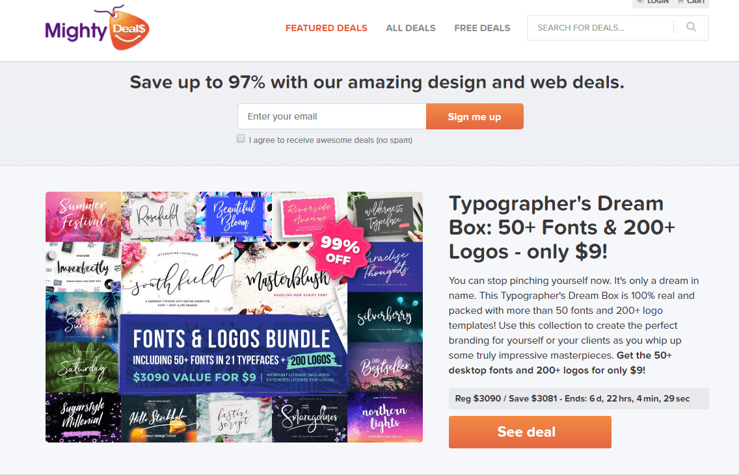The image size is (739, 475).
Task: Click the Mighty Deals logo
Action: point(97,28)
